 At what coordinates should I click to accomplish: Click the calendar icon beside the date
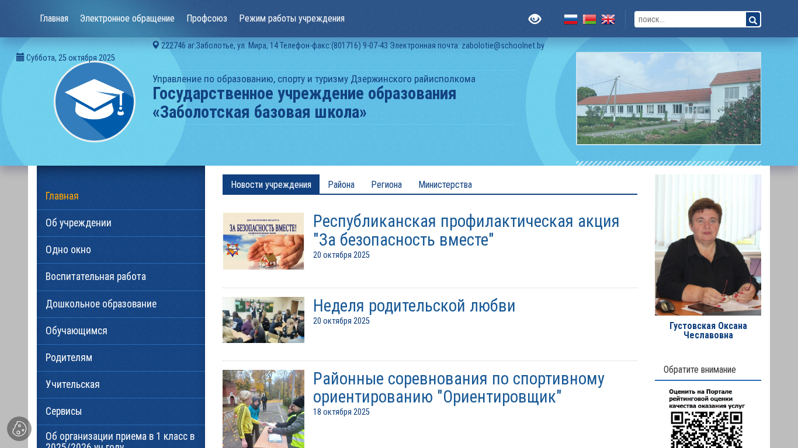click(20, 57)
